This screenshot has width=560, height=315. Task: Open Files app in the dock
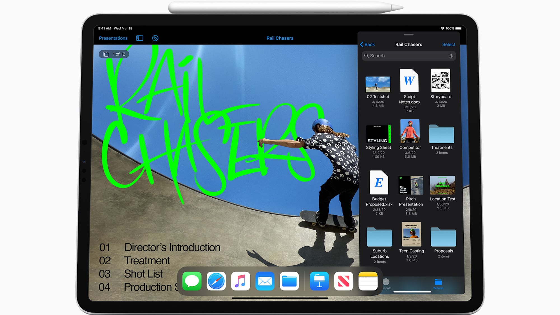[289, 281]
